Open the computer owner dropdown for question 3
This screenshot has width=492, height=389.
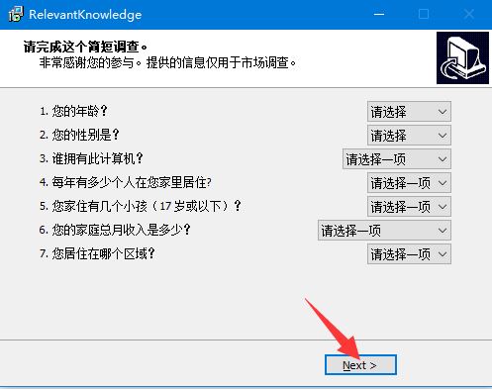[x=397, y=159]
